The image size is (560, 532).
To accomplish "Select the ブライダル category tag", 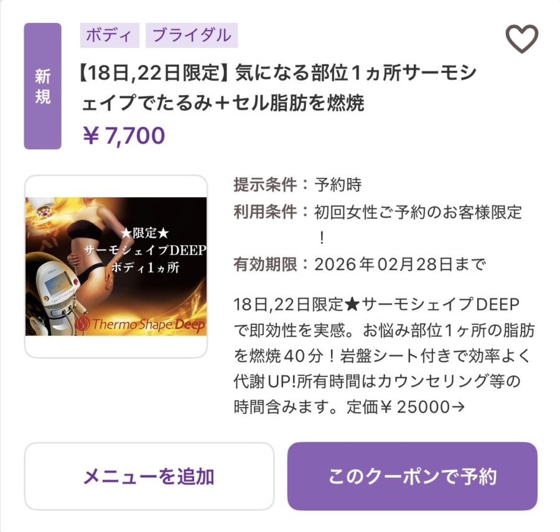I will pos(192,35).
